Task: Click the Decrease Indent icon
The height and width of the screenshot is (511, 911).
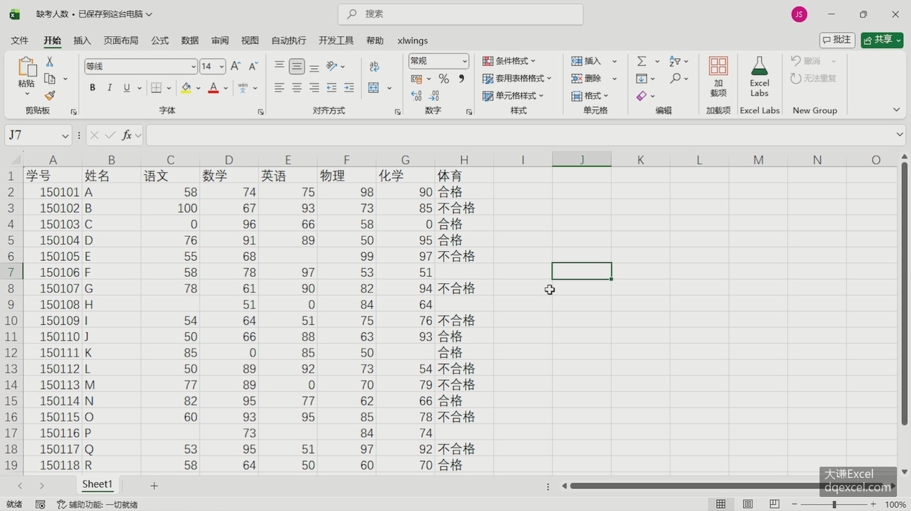Action: (x=331, y=88)
